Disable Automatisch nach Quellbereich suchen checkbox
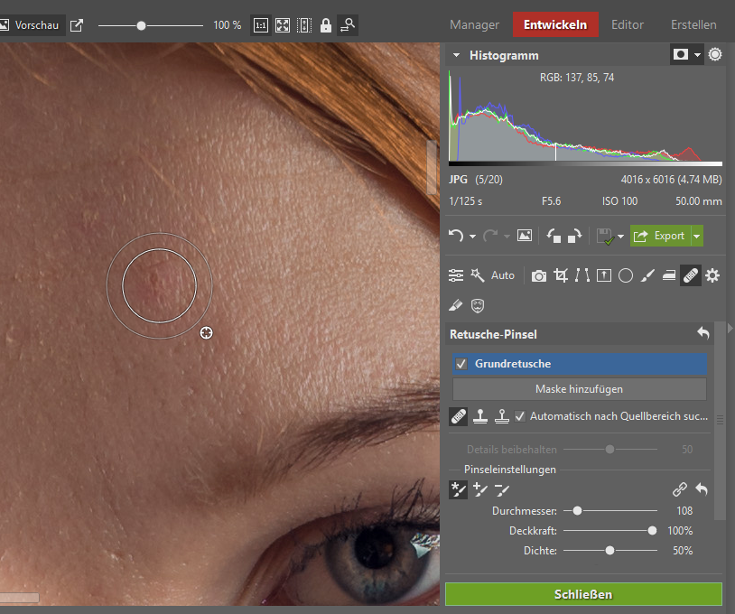735x614 pixels. (x=520, y=416)
